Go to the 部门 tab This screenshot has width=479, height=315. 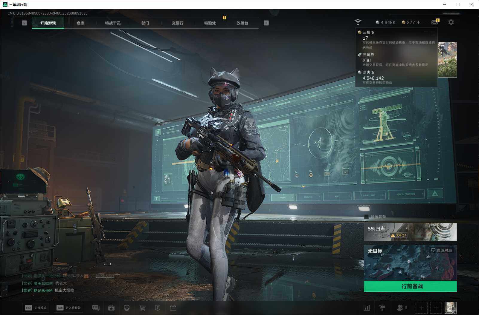pos(145,23)
